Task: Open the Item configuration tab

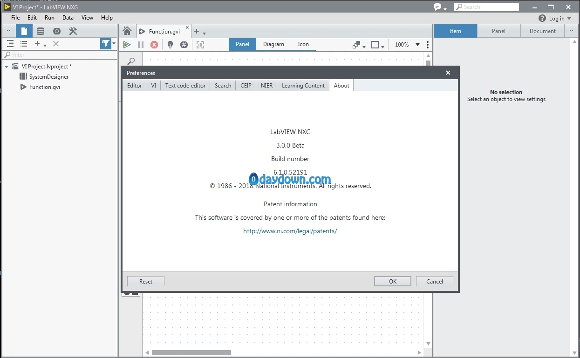Action: pos(456,31)
